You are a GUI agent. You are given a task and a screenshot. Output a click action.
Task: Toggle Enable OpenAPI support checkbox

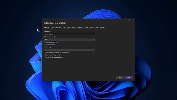pos(45,55)
